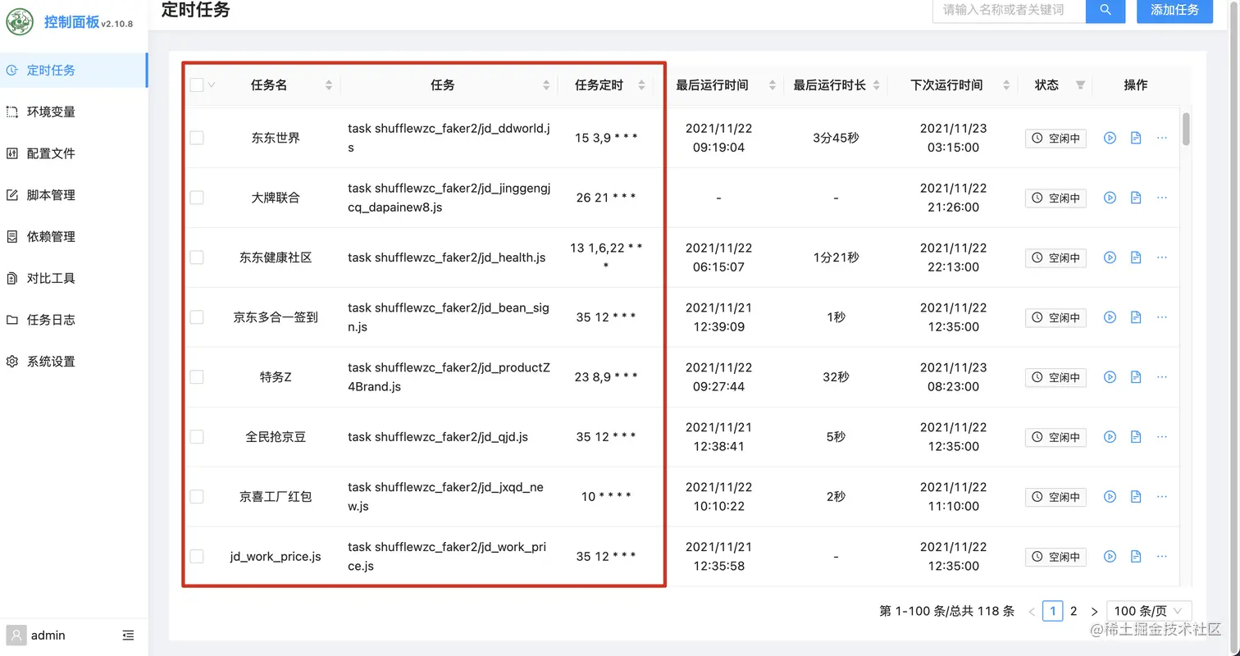Run the 全民抢京豆 task
The width and height of the screenshot is (1240, 656).
1110,437
